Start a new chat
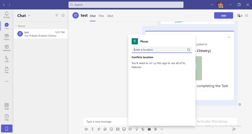The image size is (252, 134). 63,15
